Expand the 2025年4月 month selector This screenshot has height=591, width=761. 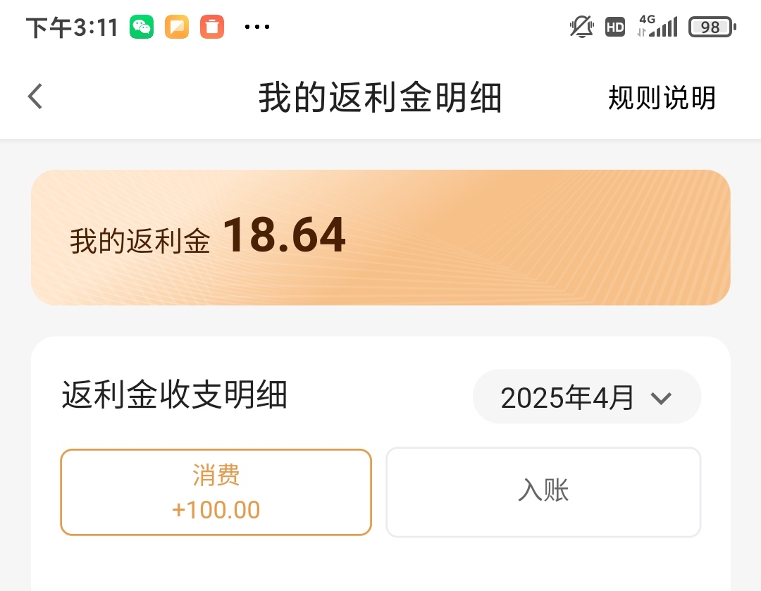click(587, 397)
